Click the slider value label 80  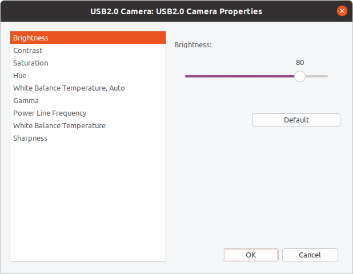click(300, 63)
